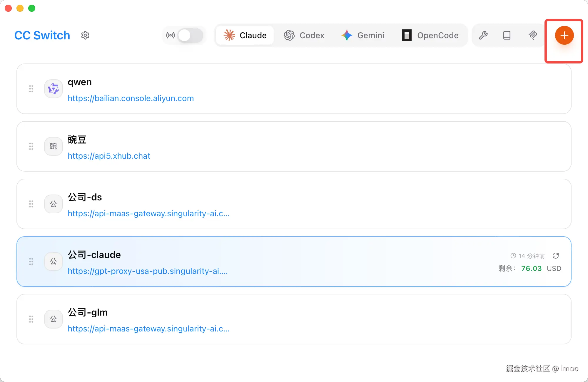Image resolution: width=588 pixels, height=382 pixels.
Task: Open the api5.xhub.chat link
Action: point(109,156)
